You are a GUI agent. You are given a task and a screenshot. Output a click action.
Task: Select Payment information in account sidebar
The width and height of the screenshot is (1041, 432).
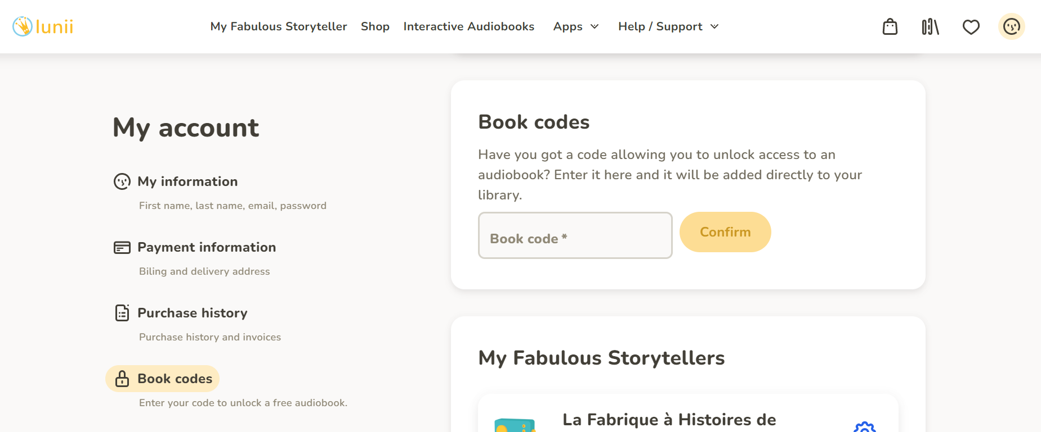click(x=207, y=247)
